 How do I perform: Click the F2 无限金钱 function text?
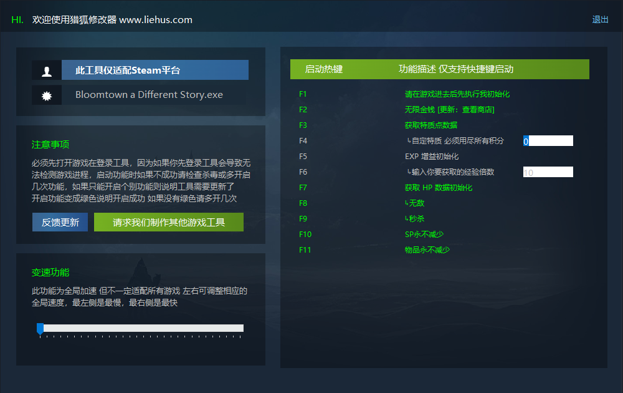coord(449,110)
